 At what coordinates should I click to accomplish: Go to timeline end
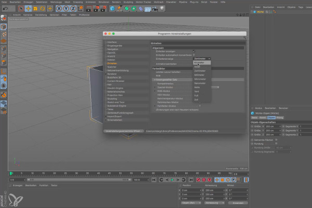pos(191,180)
